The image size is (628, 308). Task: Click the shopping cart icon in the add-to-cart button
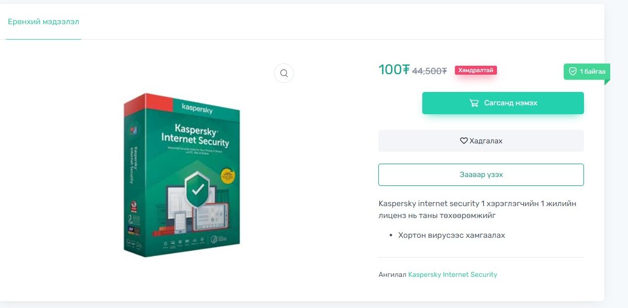click(474, 103)
